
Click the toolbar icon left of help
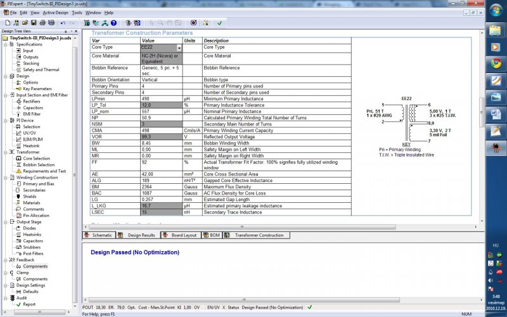point(105,23)
